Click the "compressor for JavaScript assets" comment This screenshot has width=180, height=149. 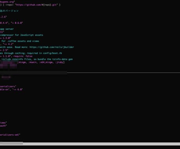(22, 35)
